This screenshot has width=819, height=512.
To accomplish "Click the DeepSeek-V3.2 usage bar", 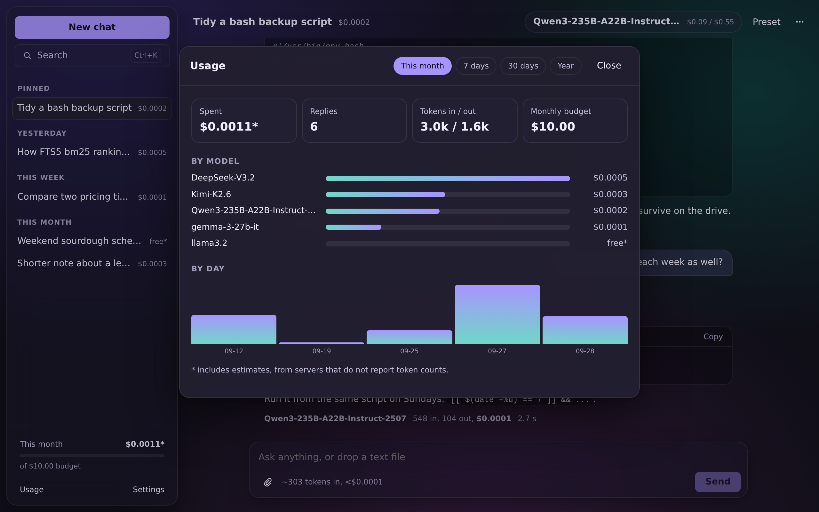I will coord(448,179).
